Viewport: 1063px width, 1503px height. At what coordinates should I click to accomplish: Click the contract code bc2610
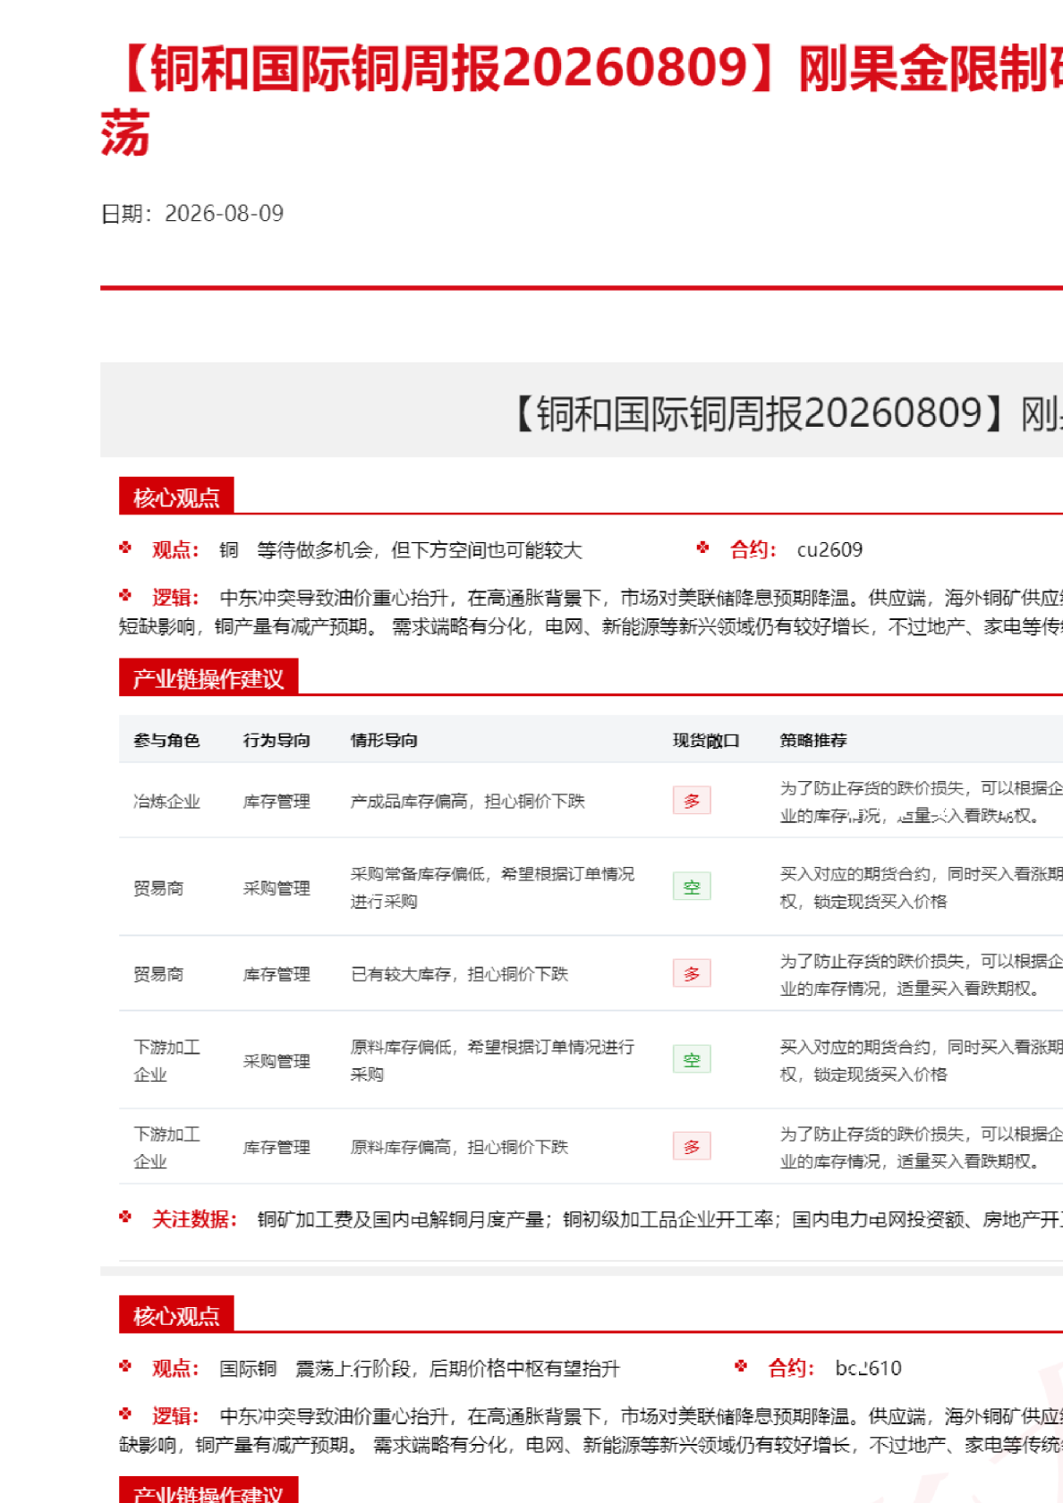pyautogui.click(x=868, y=1369)
